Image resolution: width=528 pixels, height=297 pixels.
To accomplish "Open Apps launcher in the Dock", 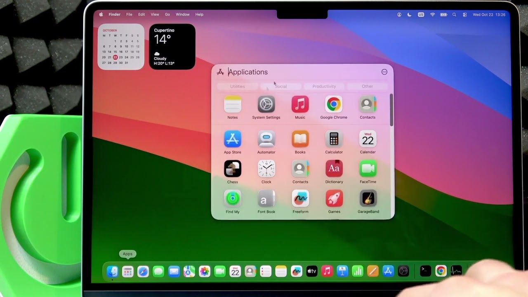I will [x=128, y=271].
